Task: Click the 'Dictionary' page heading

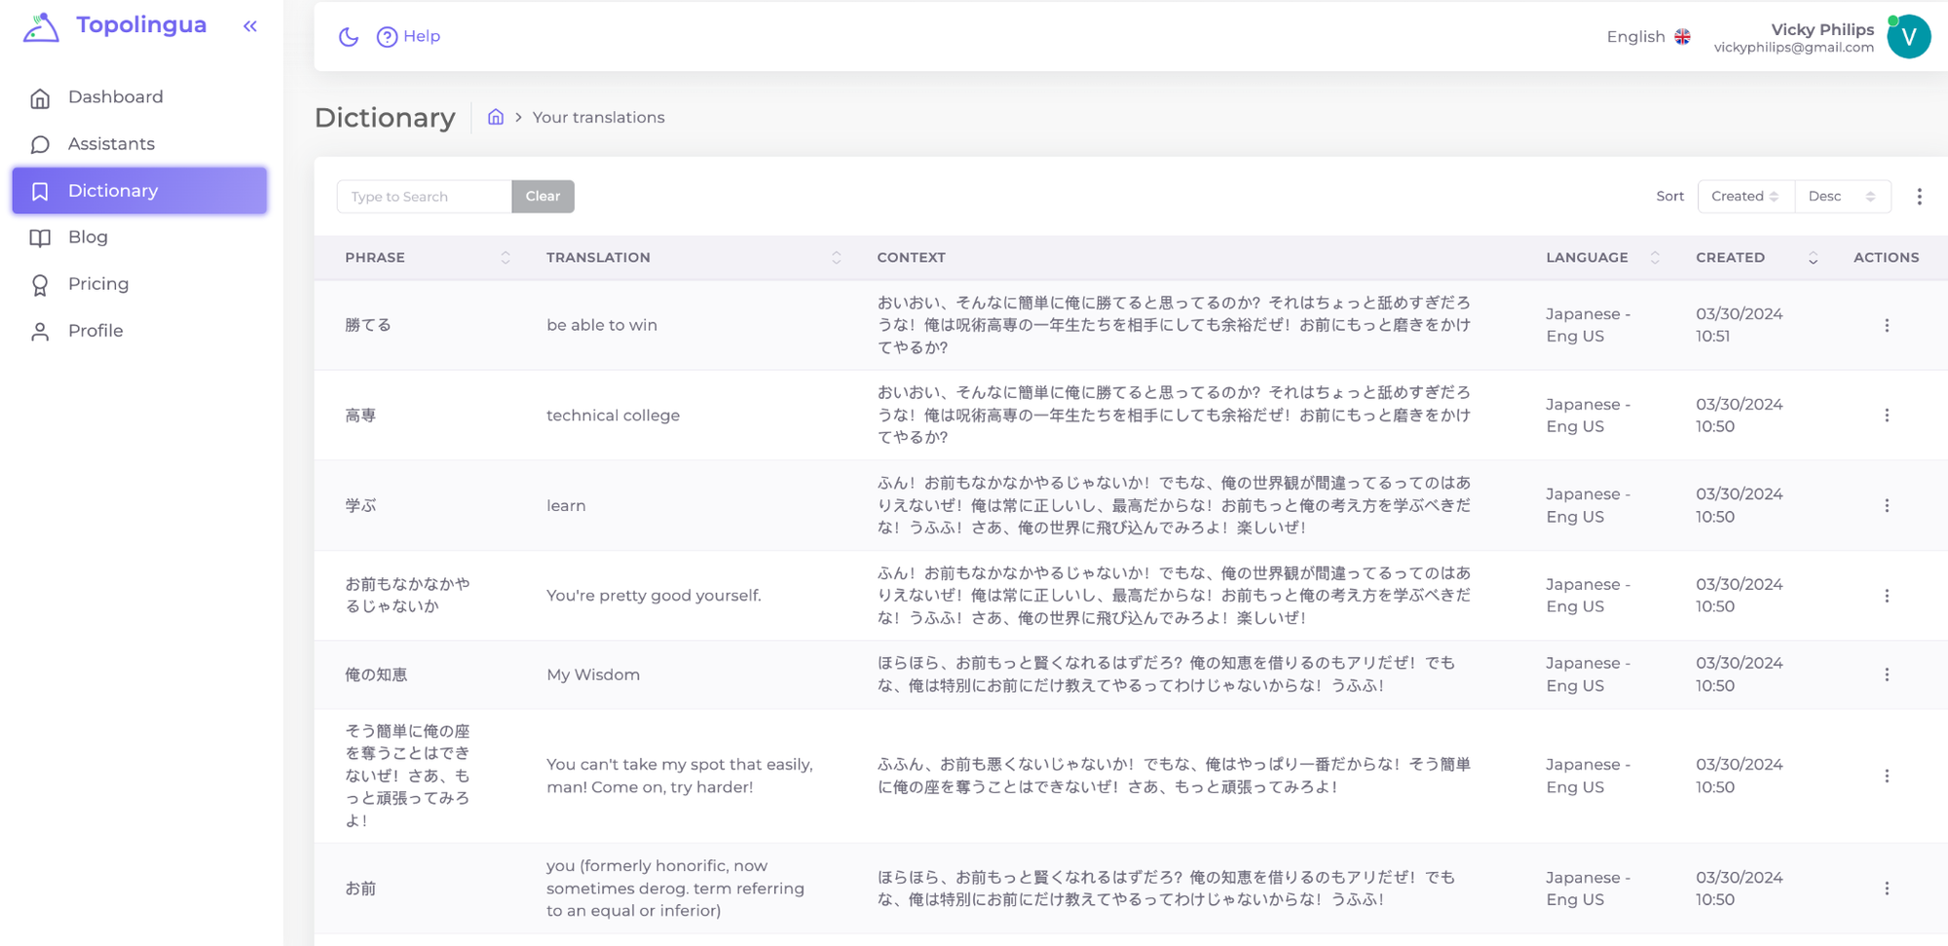Action: [x=385, y=118]
